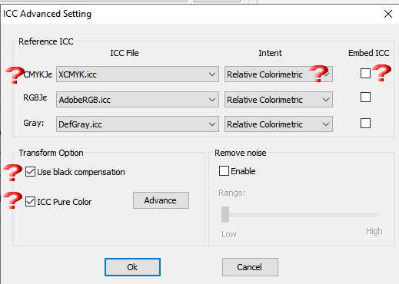Check Embed ICC for the RGB row
This screenshot has height=284, width=399.
tap(365, 97)
